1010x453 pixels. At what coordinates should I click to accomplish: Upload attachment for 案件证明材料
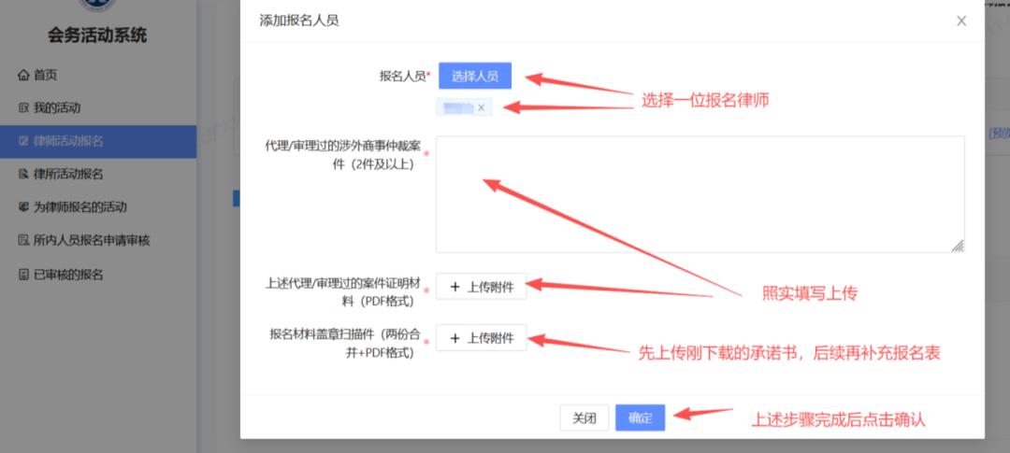482,287
